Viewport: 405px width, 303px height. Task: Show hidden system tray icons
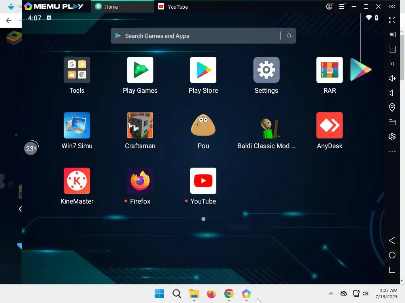pos(331,294)
